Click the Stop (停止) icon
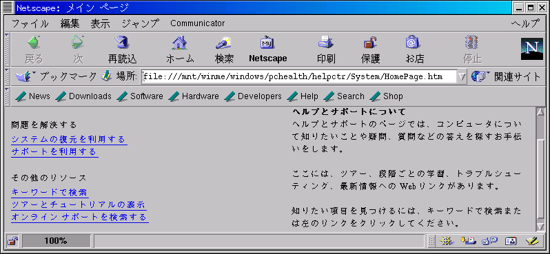The image size is (550, 254). point(472,43)
